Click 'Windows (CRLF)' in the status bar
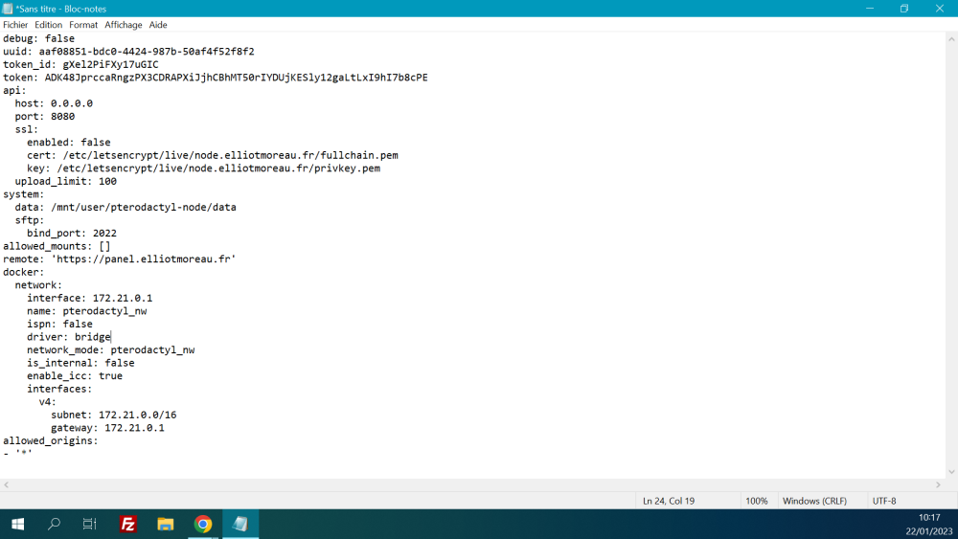 tap(814, 501)
